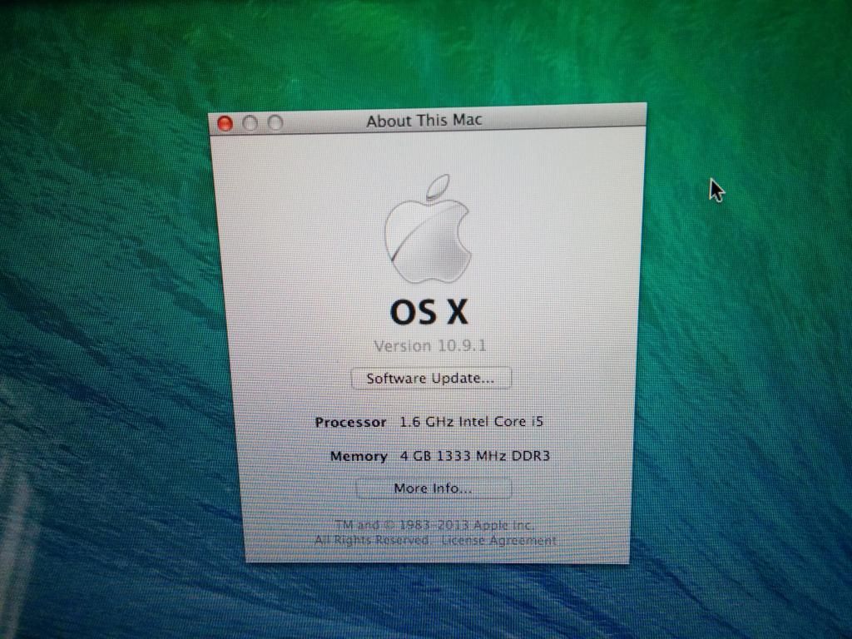The width and height of the screenshot is (852, 639).
Task: Click the zoom button of About This Mac
Action: (x=275, y=123)
